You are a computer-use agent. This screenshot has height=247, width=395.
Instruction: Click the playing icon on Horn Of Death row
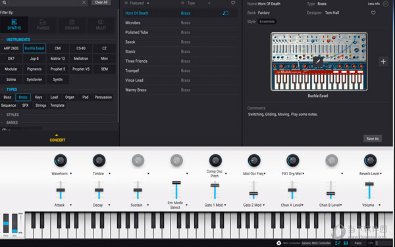(x=225, y=13)
